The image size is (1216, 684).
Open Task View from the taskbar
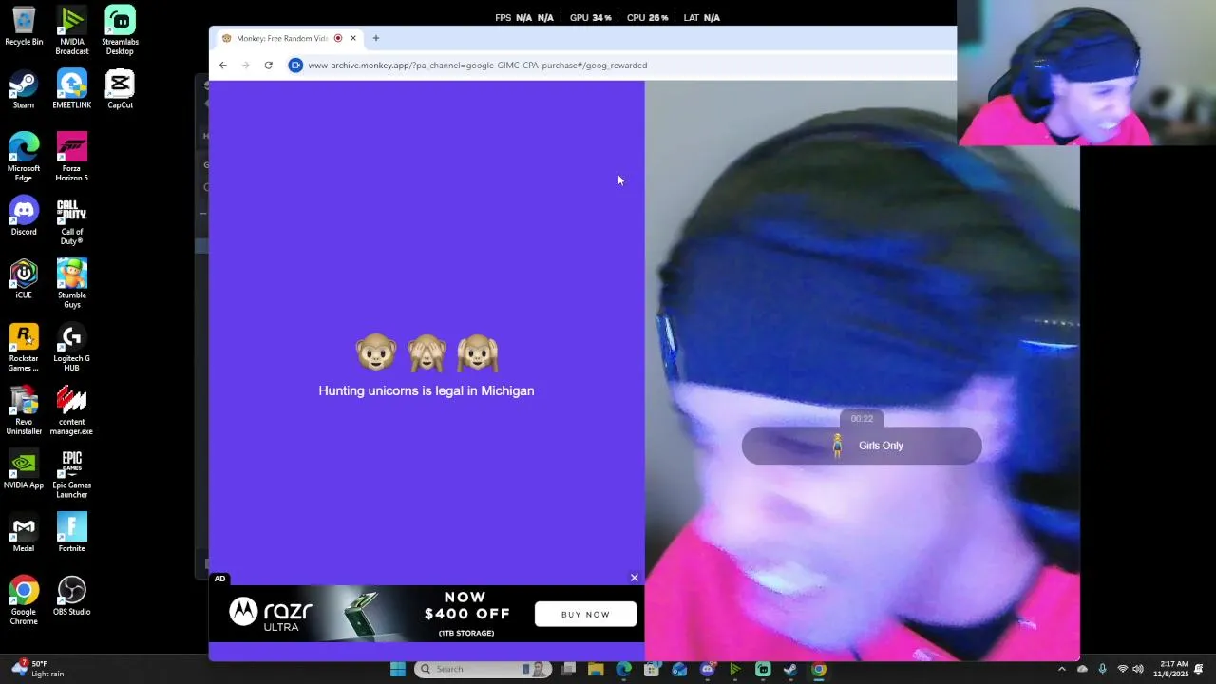coord(568,669)
